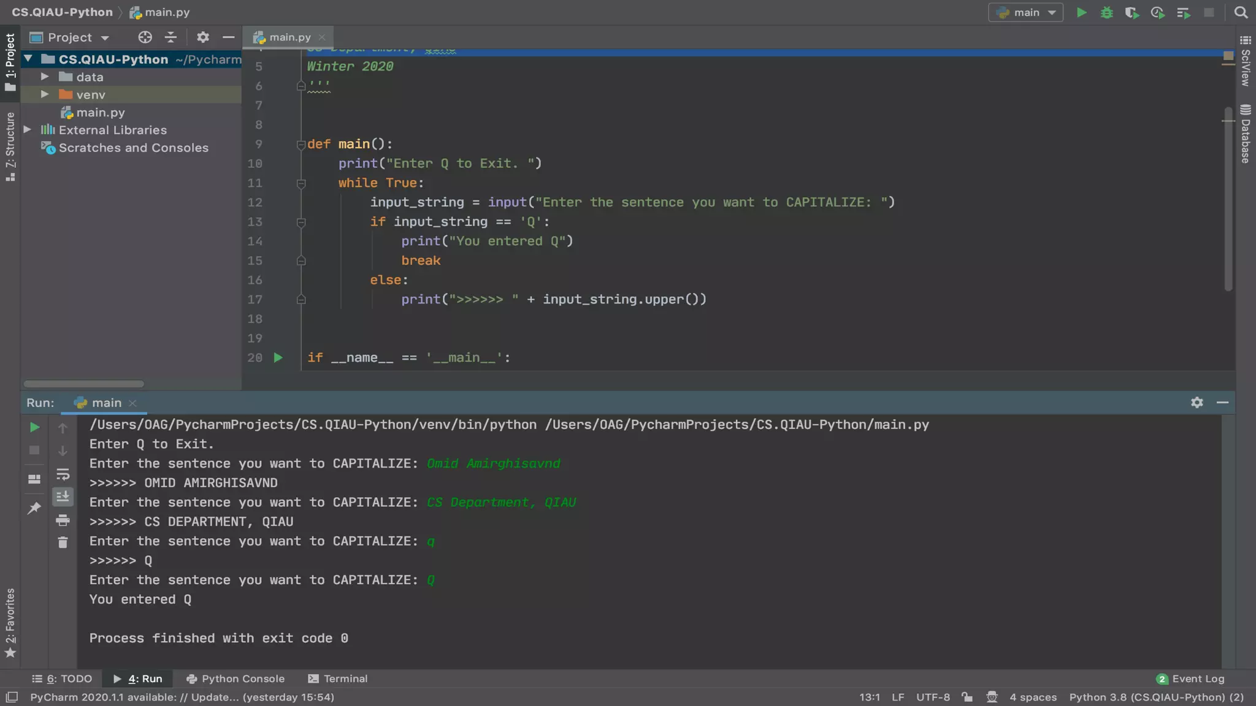
Task: Toggle scroll to end of console
Action: [x=63, y=496]
